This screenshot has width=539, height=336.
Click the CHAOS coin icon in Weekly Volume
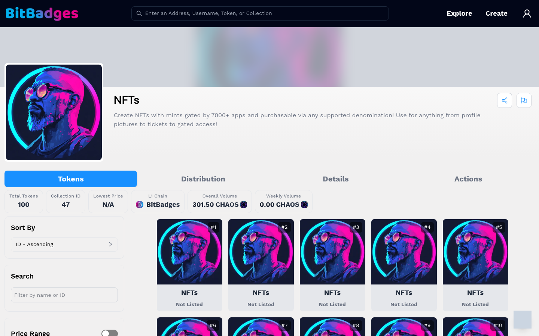pyautogui.click(x=304, y=205)
